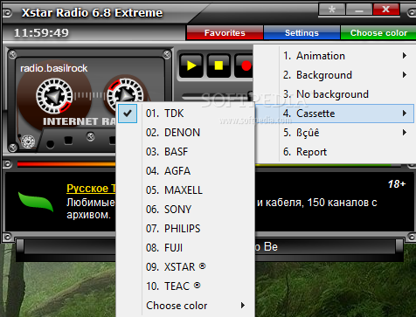The image size is (416, 317).
Task: Open the yellow Русское ad link
Action: point(91,189)
